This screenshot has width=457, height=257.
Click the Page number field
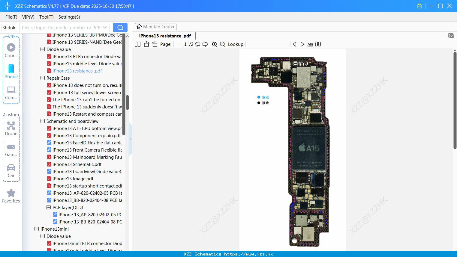(181, 44)
